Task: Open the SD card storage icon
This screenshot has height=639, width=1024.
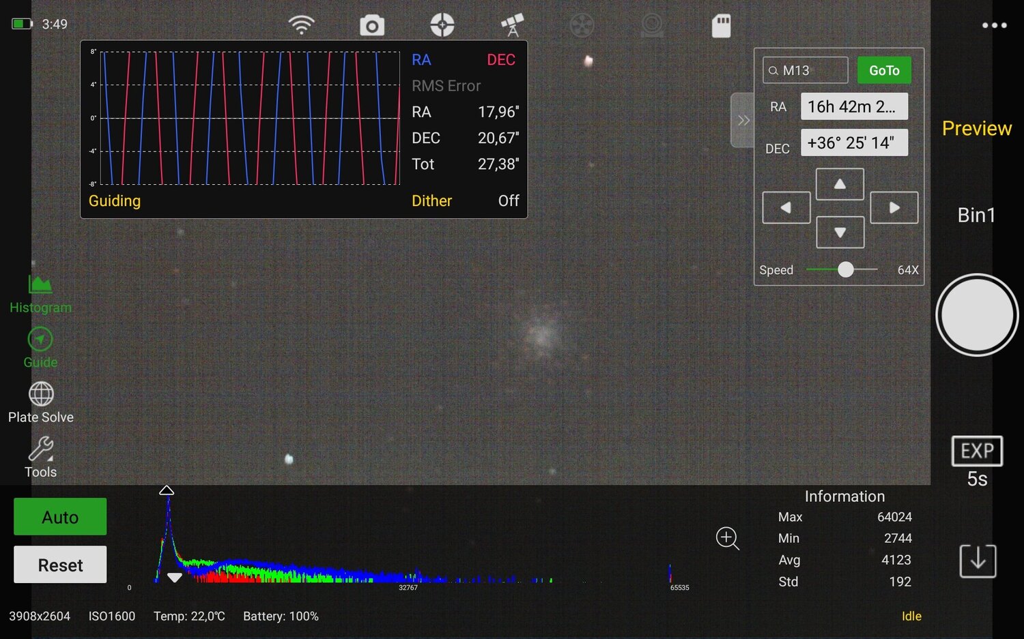Action: click(722, 25)
